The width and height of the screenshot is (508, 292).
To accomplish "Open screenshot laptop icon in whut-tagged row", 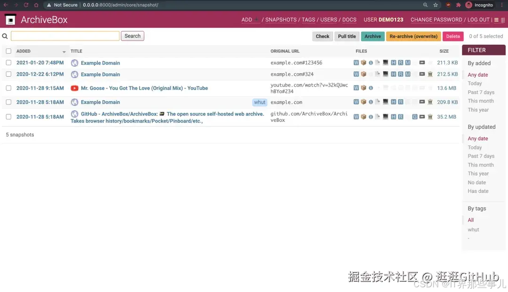I will tap(386, 102).
